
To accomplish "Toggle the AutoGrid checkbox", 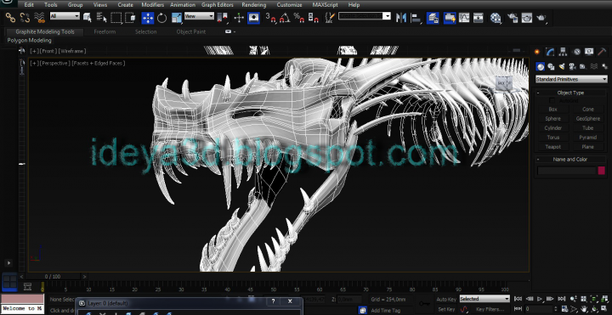I will point(552,100).
